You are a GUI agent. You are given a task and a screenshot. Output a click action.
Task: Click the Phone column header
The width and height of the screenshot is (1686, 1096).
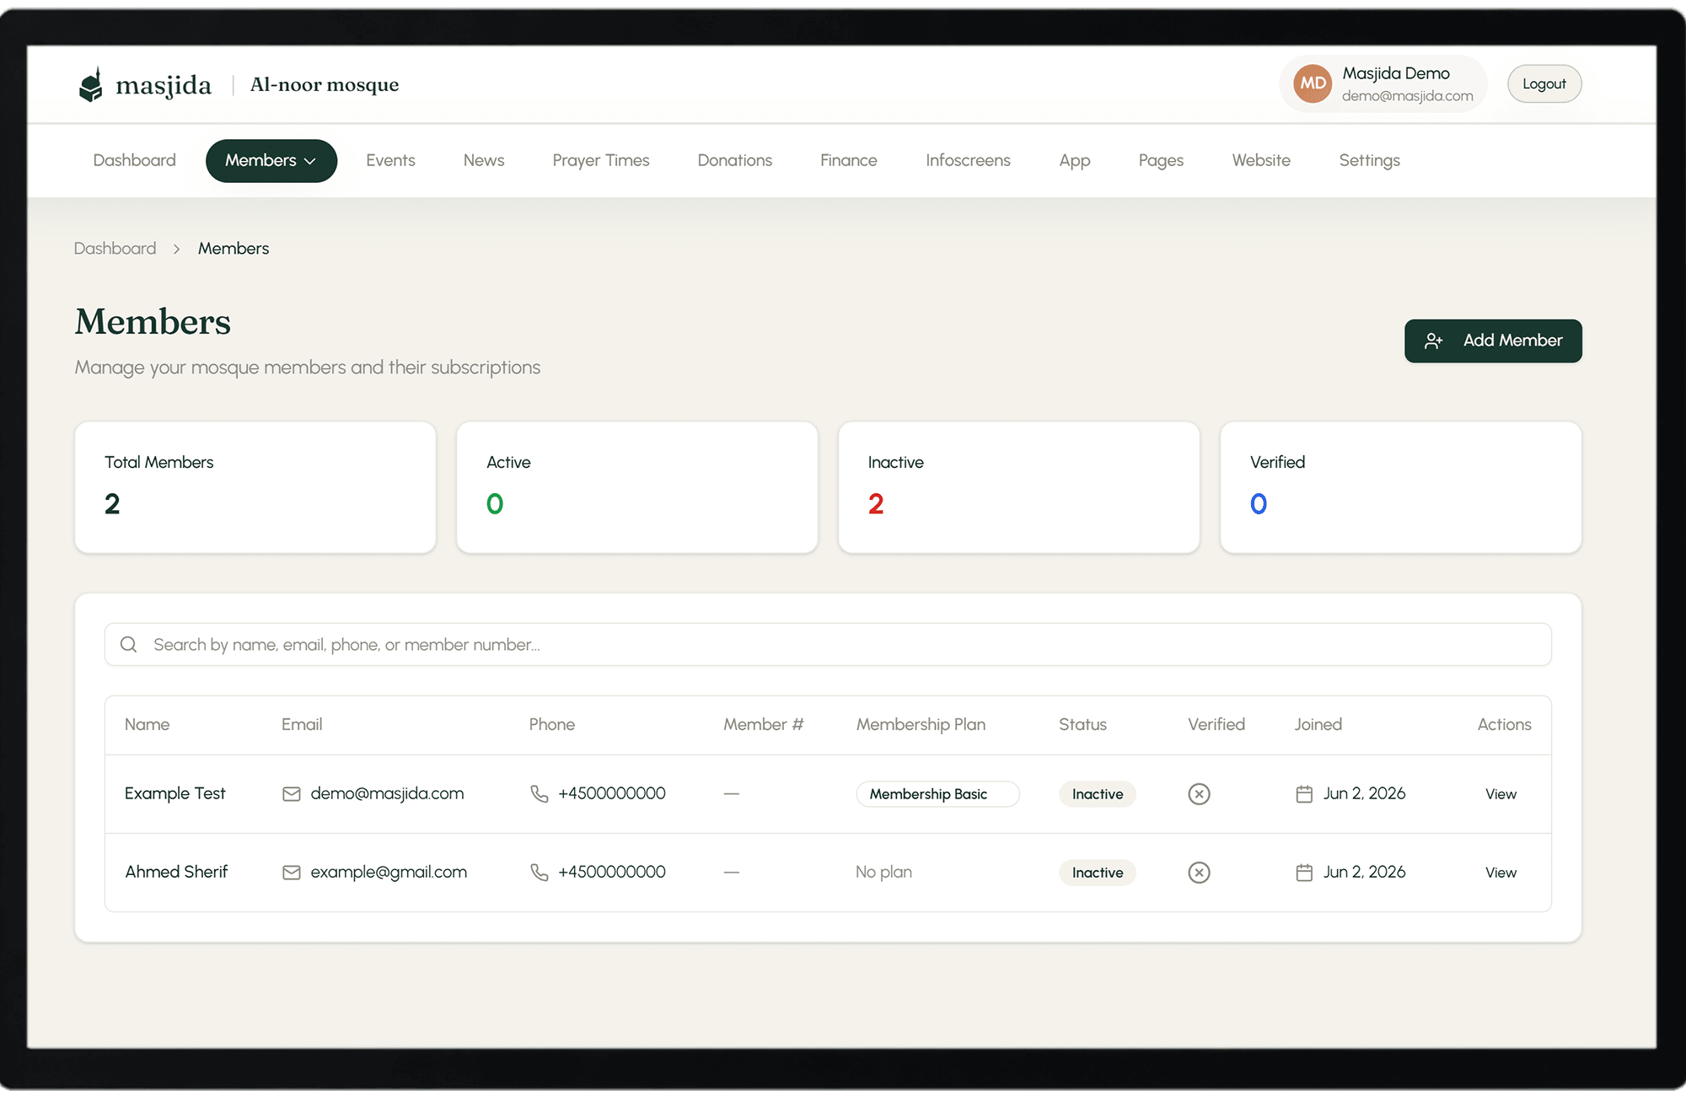pos(552,724)
